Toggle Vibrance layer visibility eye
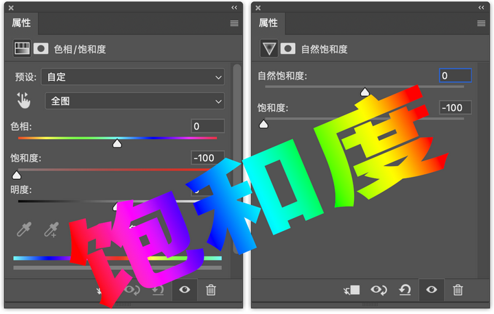This screenshot has height=314, width=494. pyautogui.click(x=432, y=289)
